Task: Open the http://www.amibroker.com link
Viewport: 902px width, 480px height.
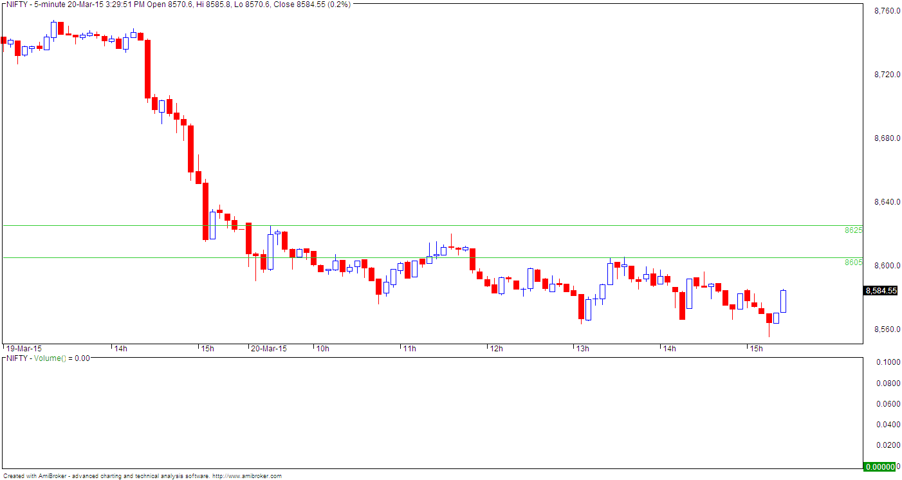Action: point(247,476)
